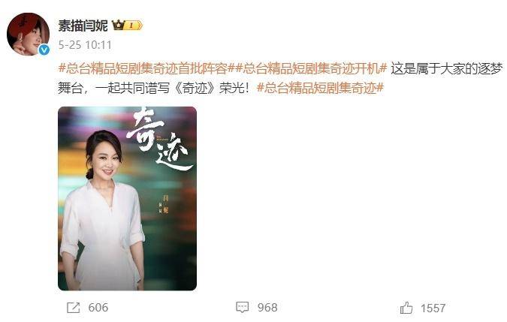The height and width of the screenshot is (322, 507).
Task: Click the comment count 968
Action: (267, 308)
